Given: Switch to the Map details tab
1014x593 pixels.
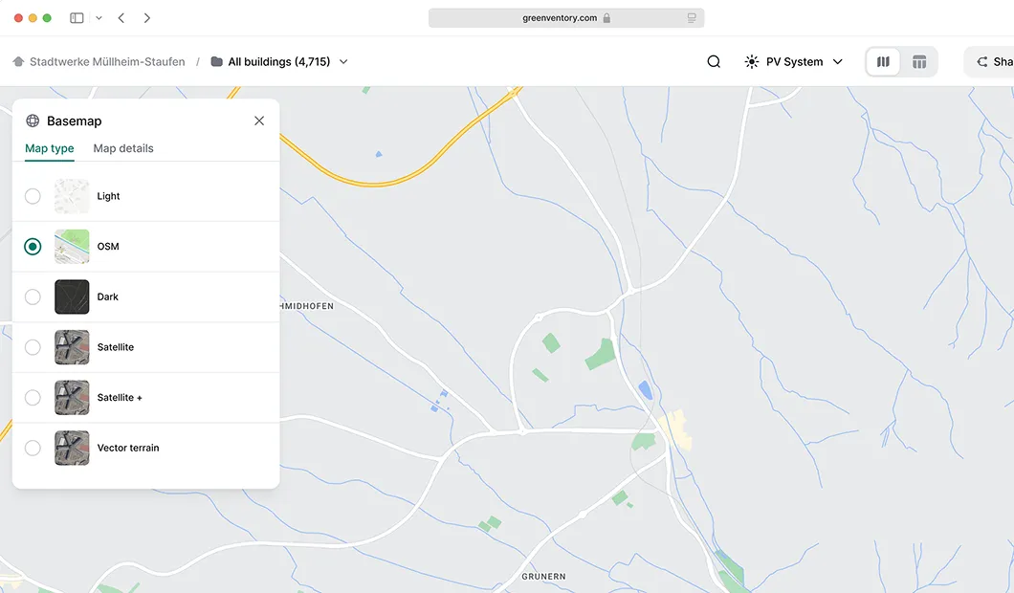Looking at the screenshot, I should click(x=122, y=148).
